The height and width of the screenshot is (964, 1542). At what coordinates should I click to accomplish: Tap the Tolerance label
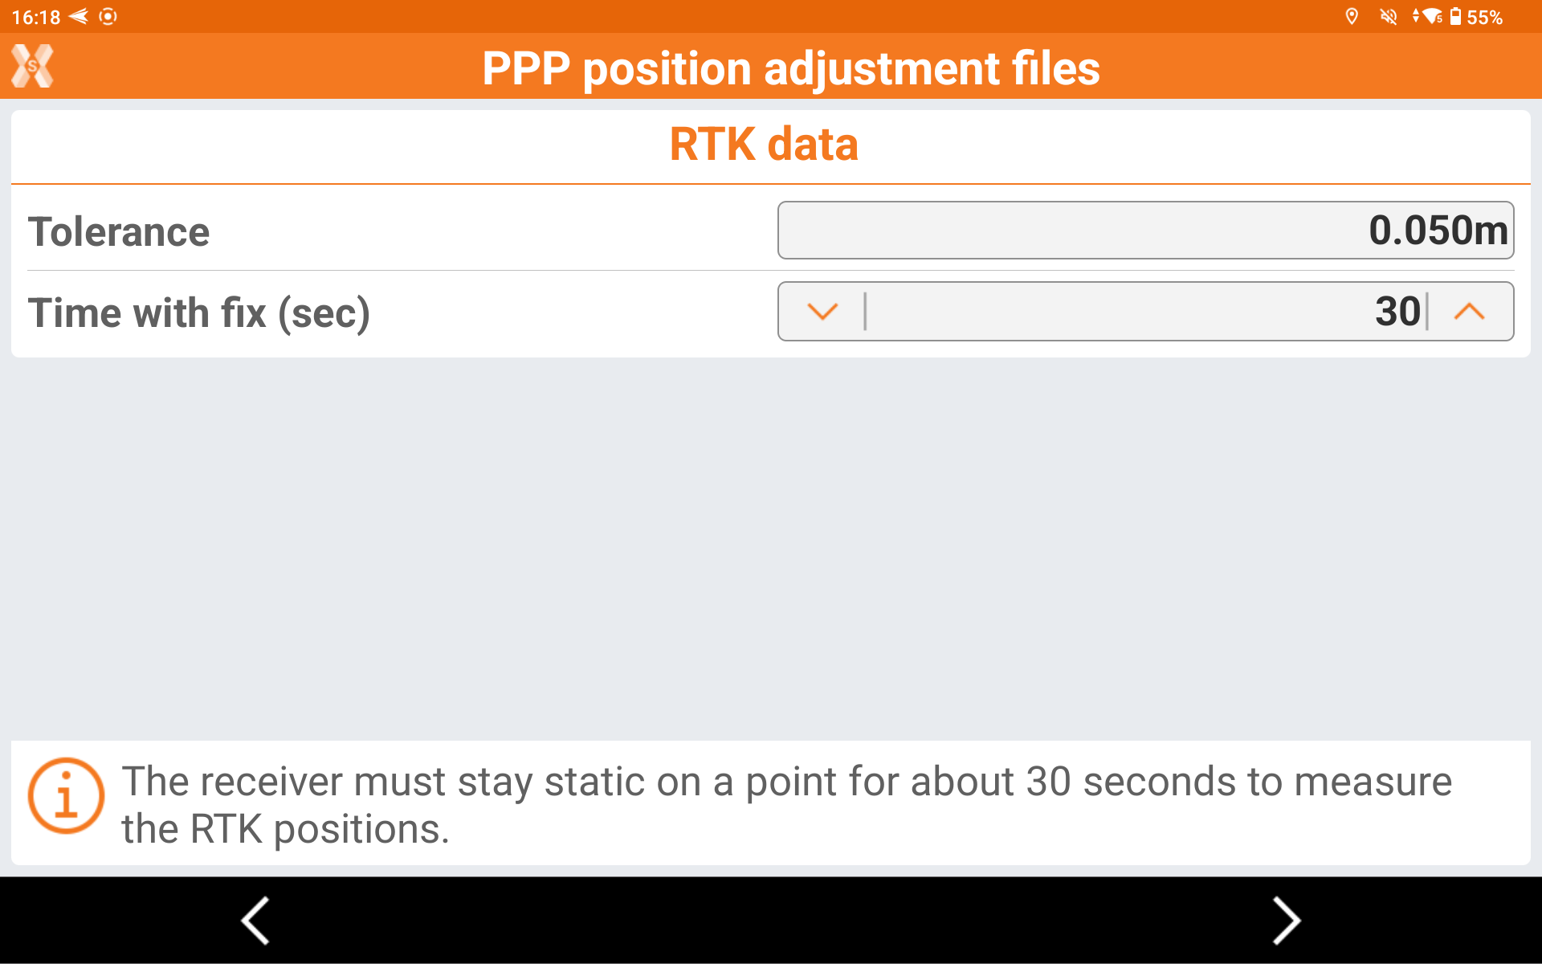pos(119,232)
